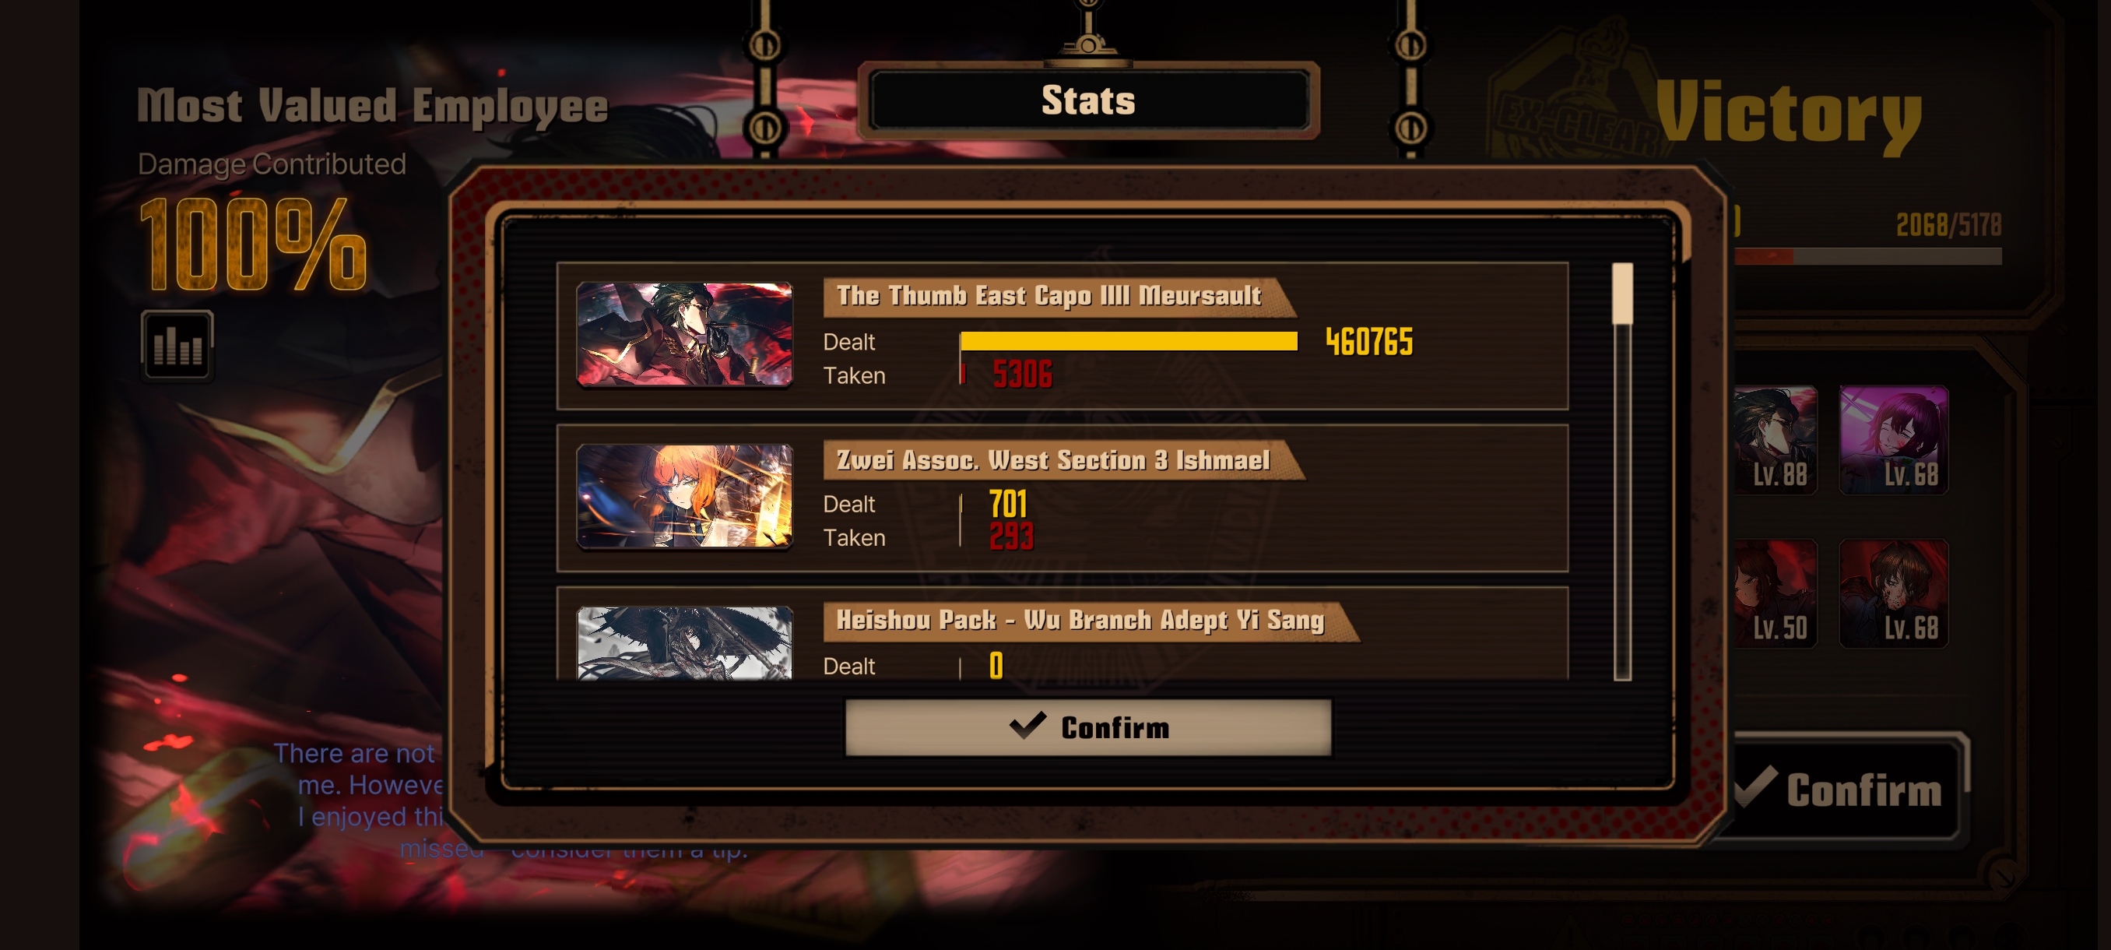Click the bar chart stats icon

pos(177,345)
